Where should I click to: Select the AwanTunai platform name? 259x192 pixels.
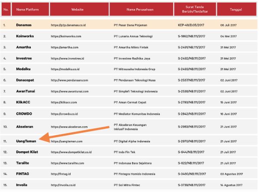tap(26, 91)
